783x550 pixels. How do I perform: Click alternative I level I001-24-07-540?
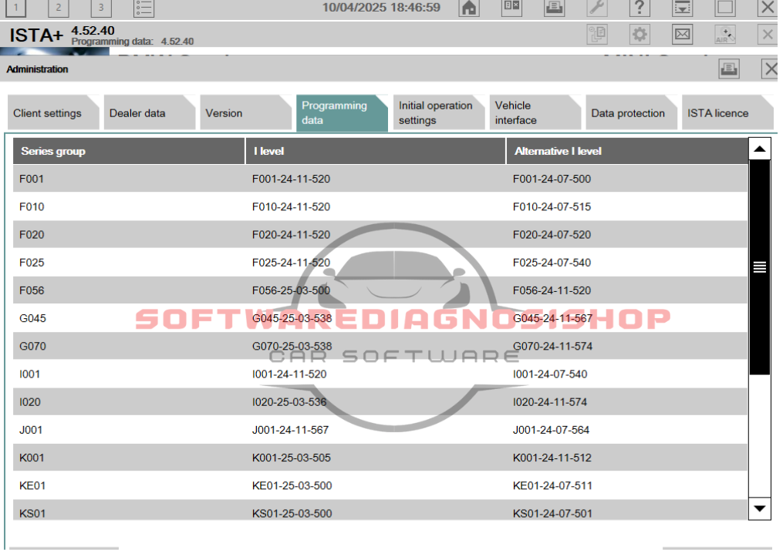550,374
